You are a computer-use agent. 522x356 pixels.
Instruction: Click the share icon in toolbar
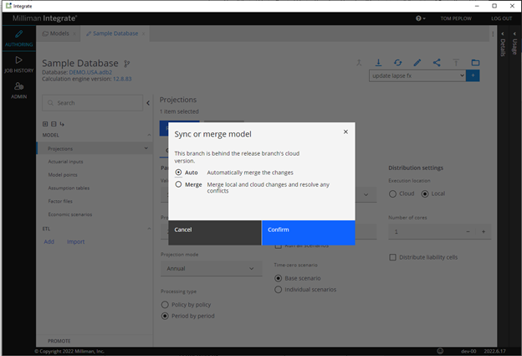tap(437, 62)
